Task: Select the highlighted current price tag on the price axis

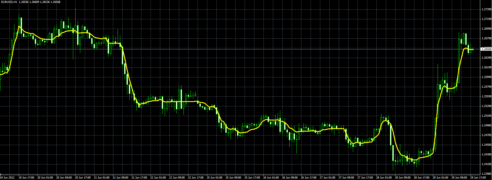Action: pyautogui.click(x=486, y=49)
